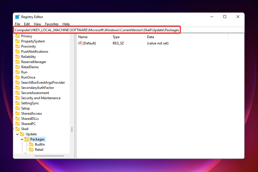Select the SearchBoxEventArgsProvider key
This screenshot has height=172, width=258.
43,83
